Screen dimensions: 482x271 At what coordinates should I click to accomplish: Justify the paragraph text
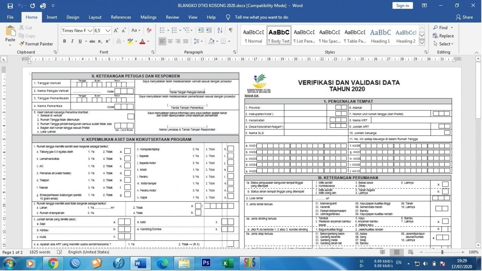[x=186, y=41]
